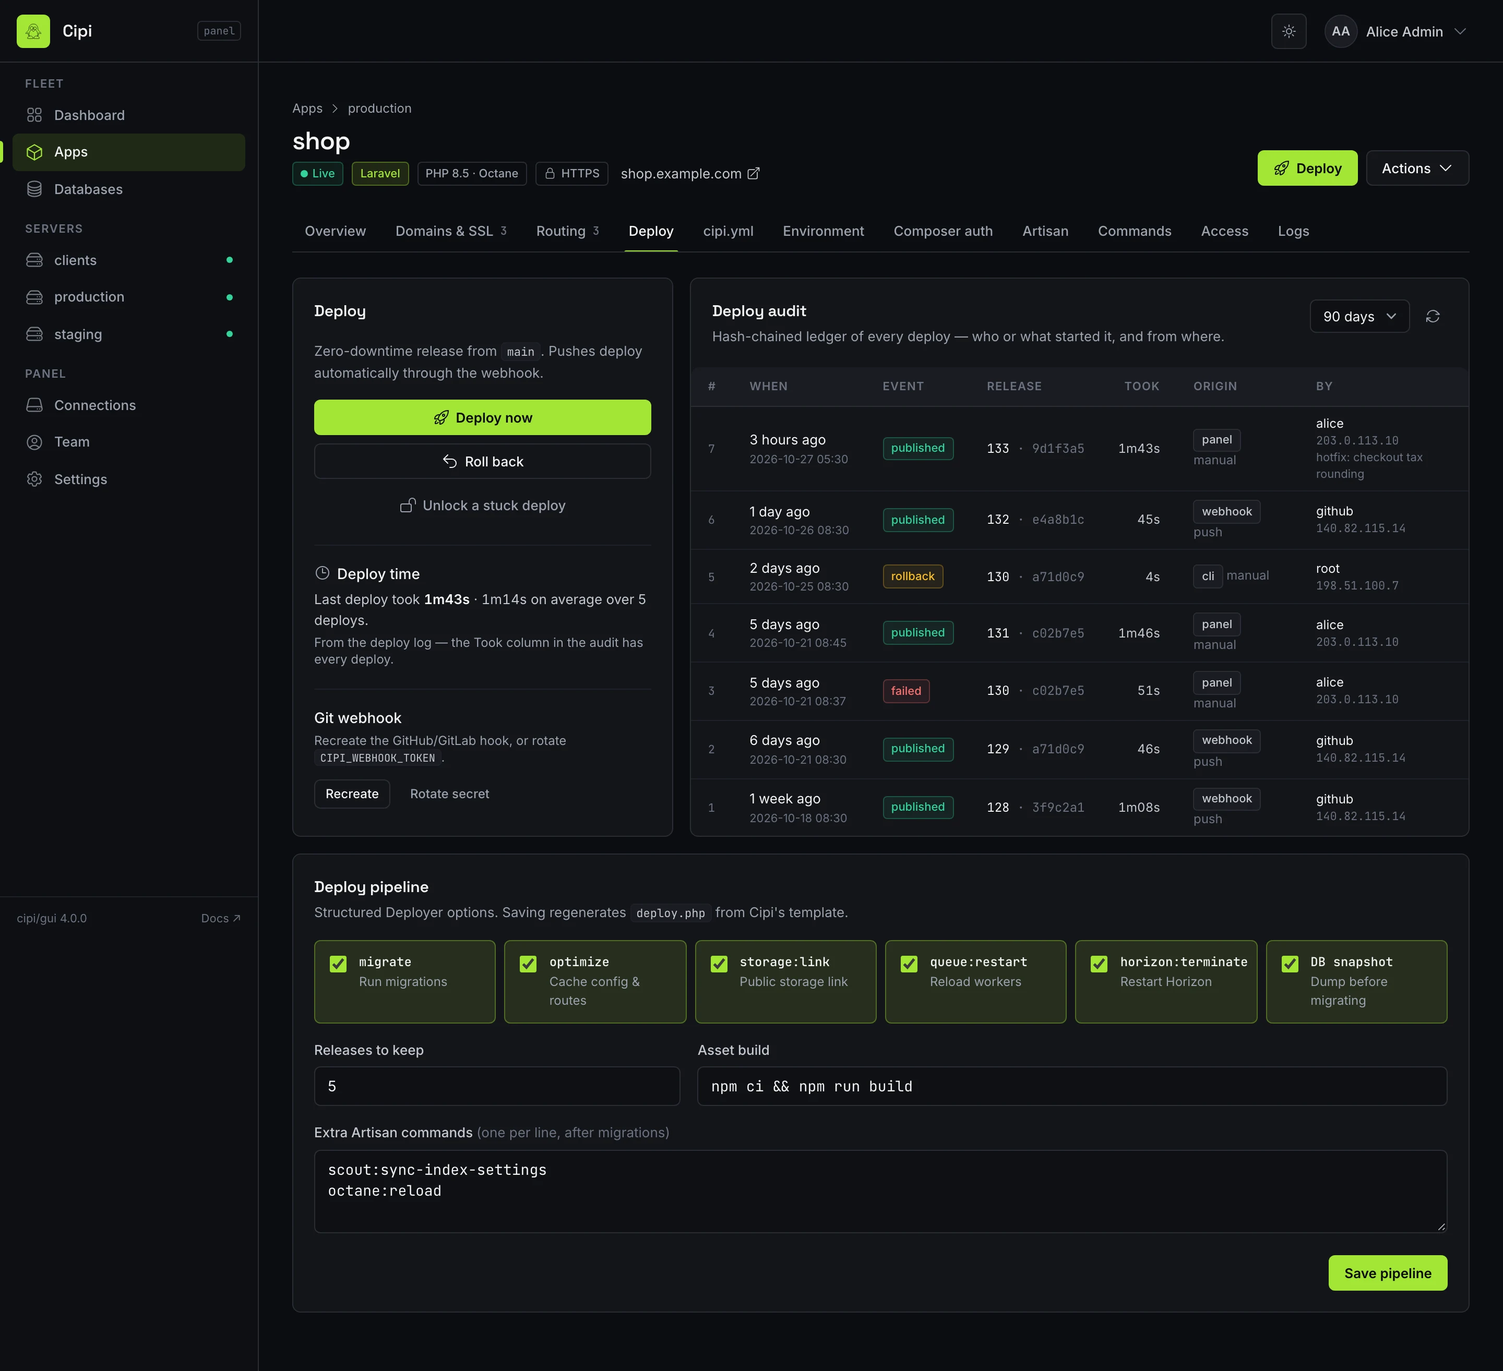This screenshot has width=1503, height=1371.
Task: Click the lock icon in HTTPS badge
Action: point(550,174)
